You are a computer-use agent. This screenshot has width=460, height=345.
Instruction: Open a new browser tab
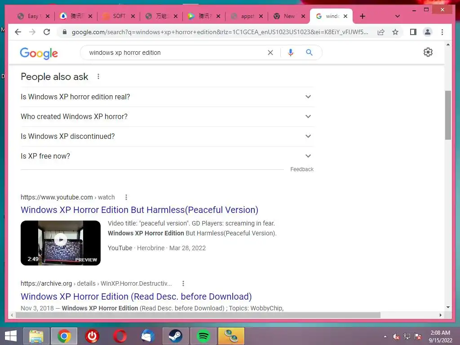(363, 16)
